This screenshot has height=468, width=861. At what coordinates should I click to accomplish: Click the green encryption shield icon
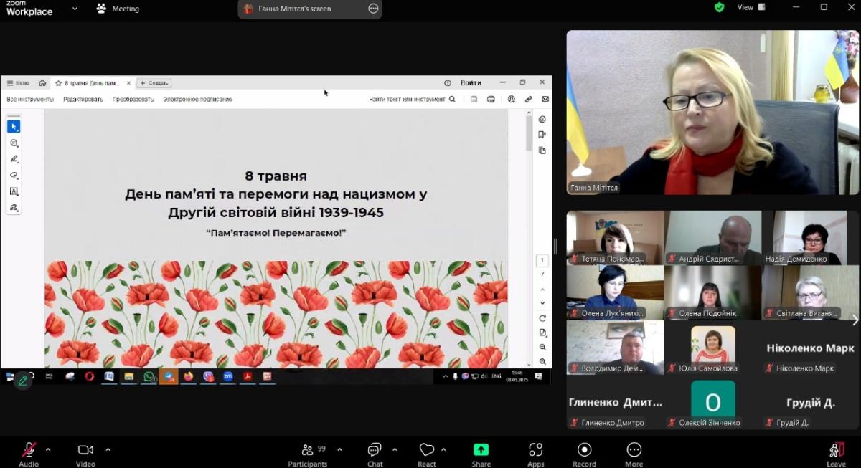click(719, 7)
